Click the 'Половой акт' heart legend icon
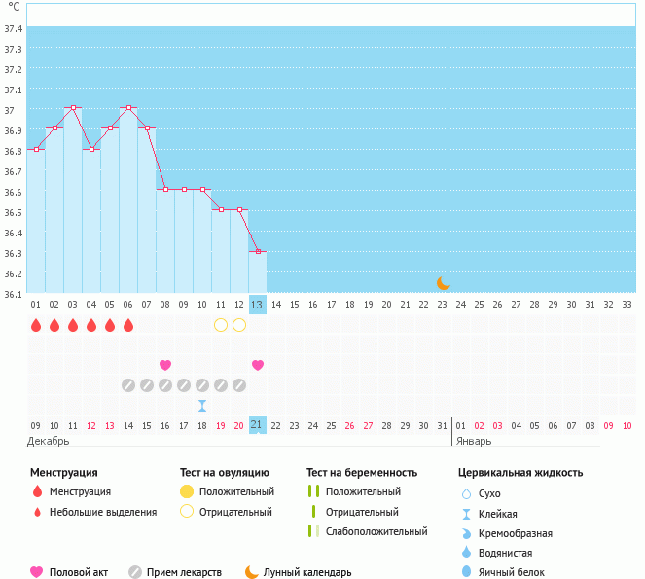645x579 pixels. (x=37, y=572)
